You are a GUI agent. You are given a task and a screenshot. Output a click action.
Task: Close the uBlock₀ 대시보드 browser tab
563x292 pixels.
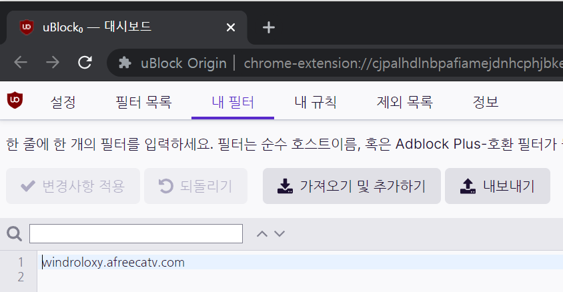click(x=231, y=27)
